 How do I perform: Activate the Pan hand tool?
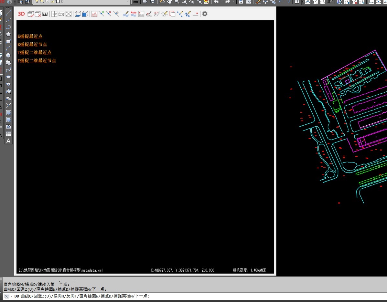169,2
